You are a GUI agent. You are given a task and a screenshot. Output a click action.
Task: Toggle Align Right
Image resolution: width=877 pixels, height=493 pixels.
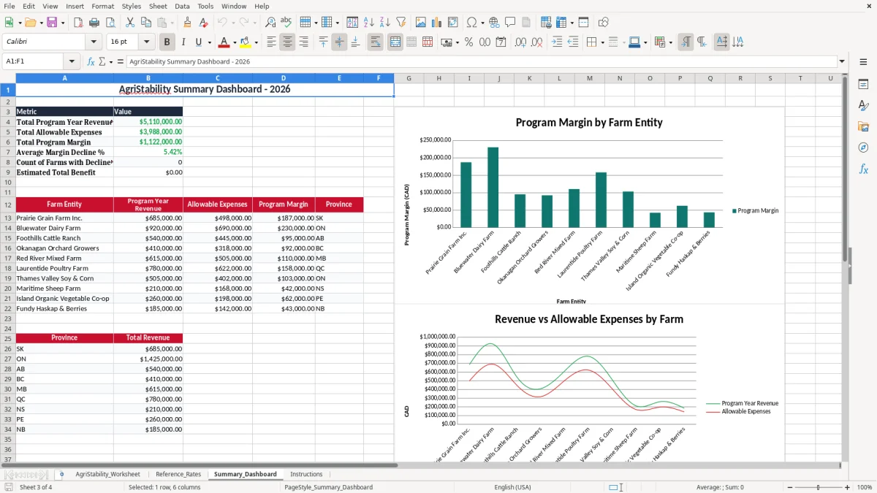303,42
